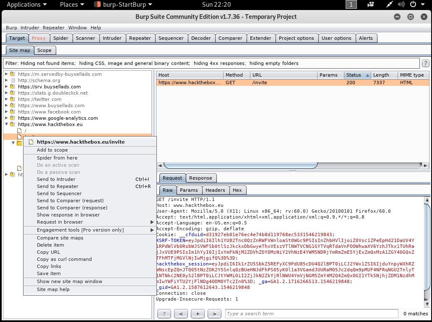Open the Response tab
Screen dimensions: 432x322
click(200, 178)
